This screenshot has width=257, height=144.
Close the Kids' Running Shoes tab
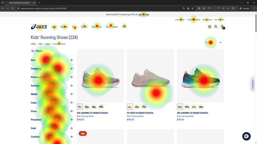click(x=34, y=3)
